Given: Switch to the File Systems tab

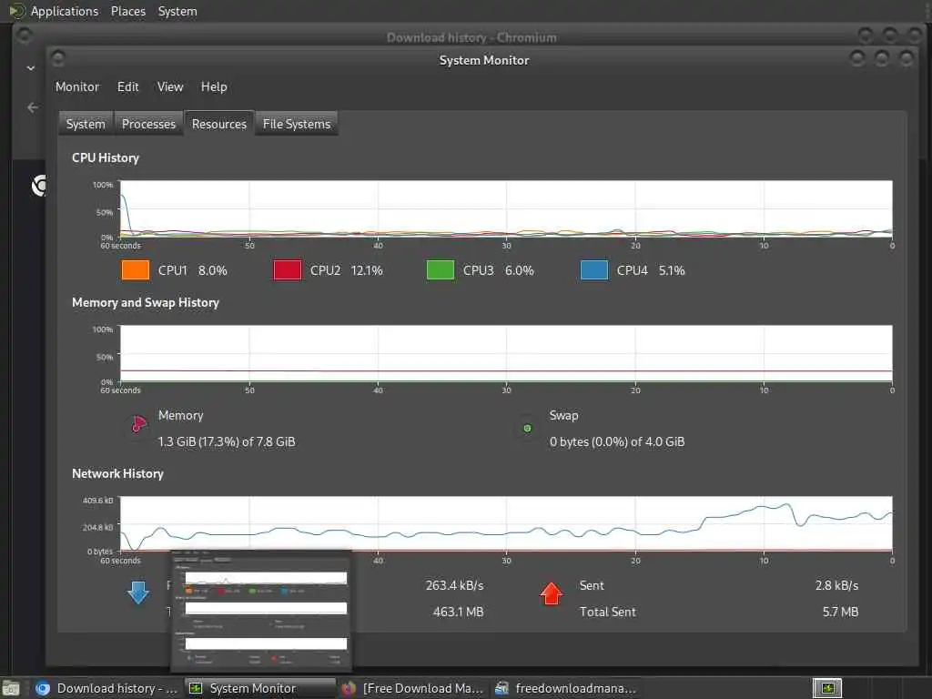Looking at the screenshot, I should click(x=297, y=124).
